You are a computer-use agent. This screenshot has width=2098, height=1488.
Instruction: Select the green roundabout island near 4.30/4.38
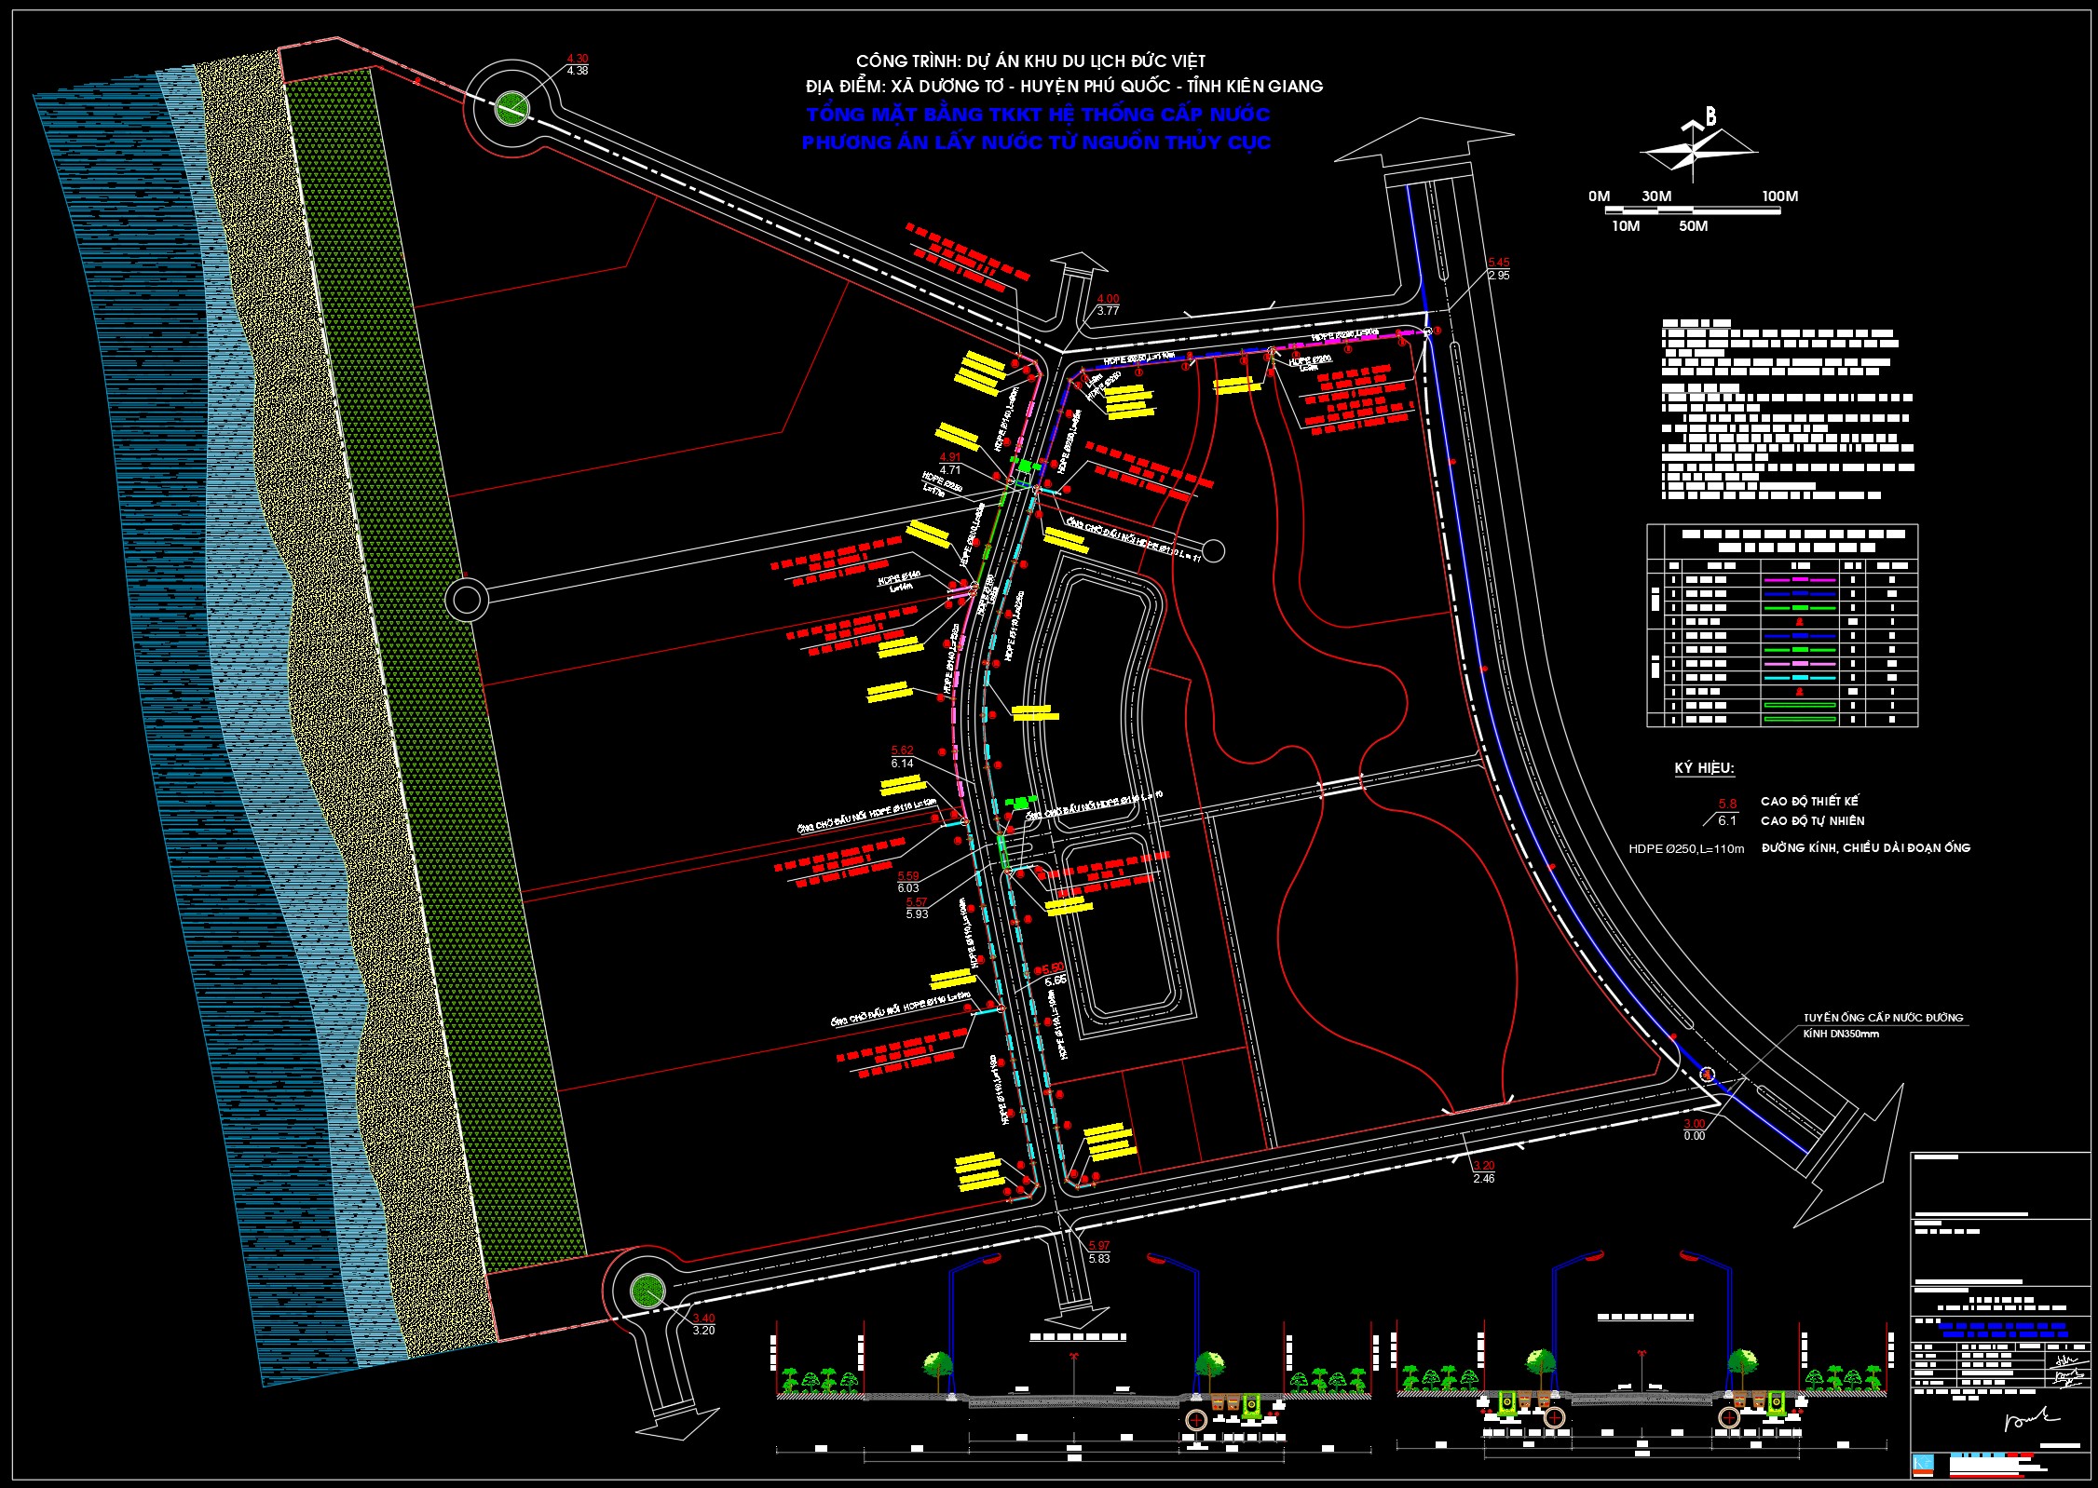click(511, 108)
